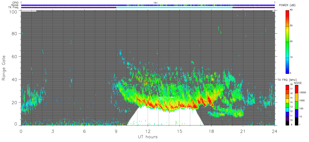Click the cyan segment of TX Freq strip

[x=174, y=7]
